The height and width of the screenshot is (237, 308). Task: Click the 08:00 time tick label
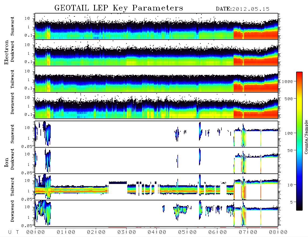coord(278,232)
